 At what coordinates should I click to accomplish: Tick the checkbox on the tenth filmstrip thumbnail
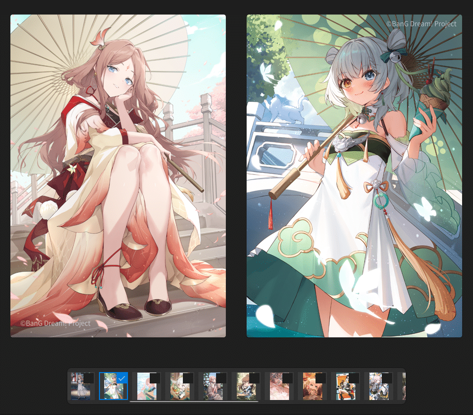coord(388,378)
